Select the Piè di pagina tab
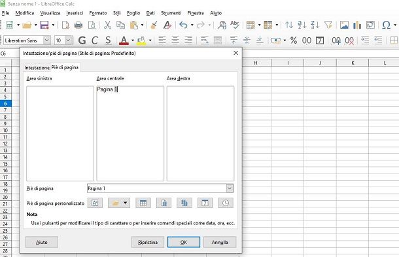 pos(65,67)
